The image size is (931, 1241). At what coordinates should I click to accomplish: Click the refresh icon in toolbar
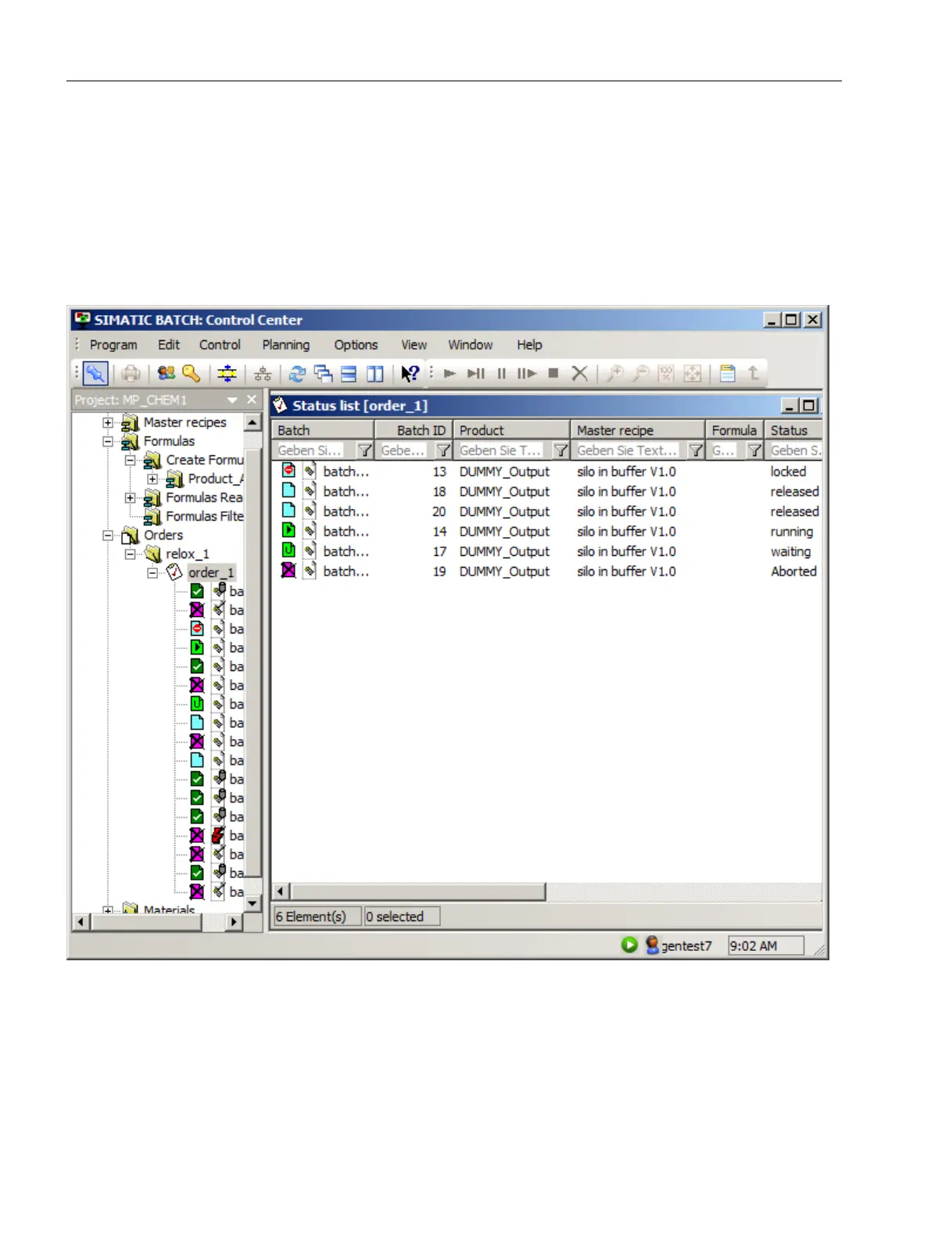pos(297,374)
